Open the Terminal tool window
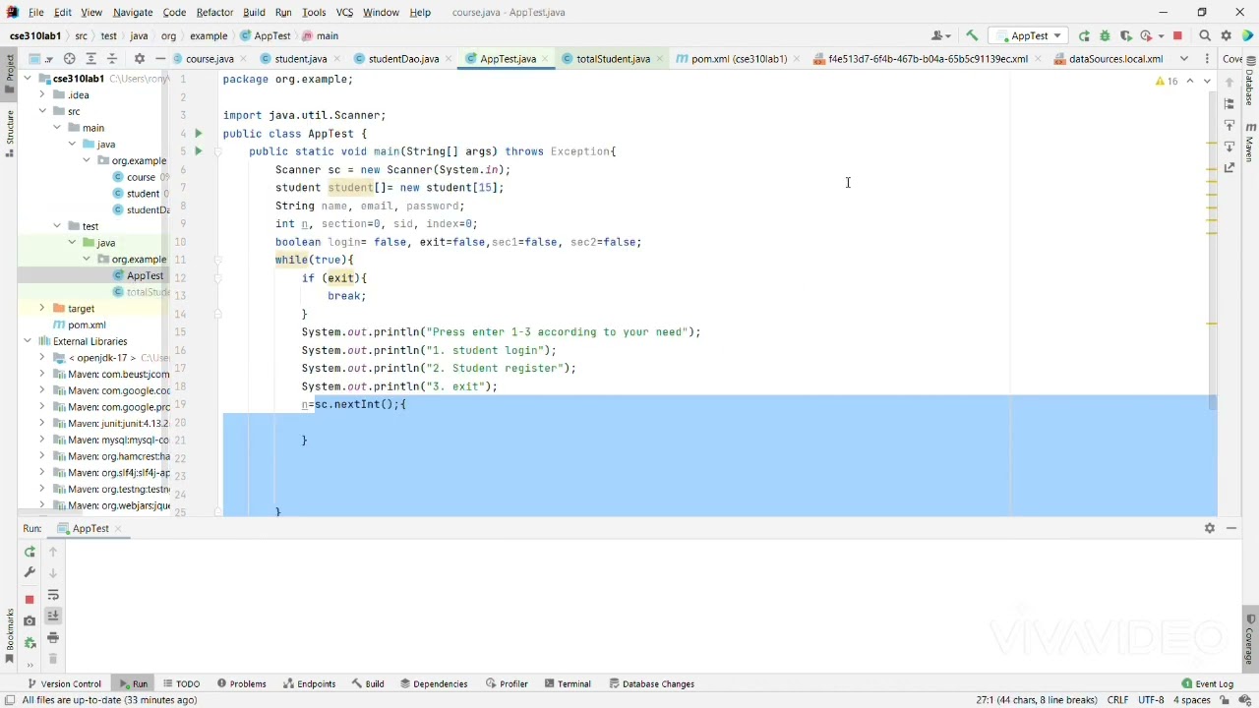The height and width of the screenshot is (708, 1259). [x=568, y=684]
